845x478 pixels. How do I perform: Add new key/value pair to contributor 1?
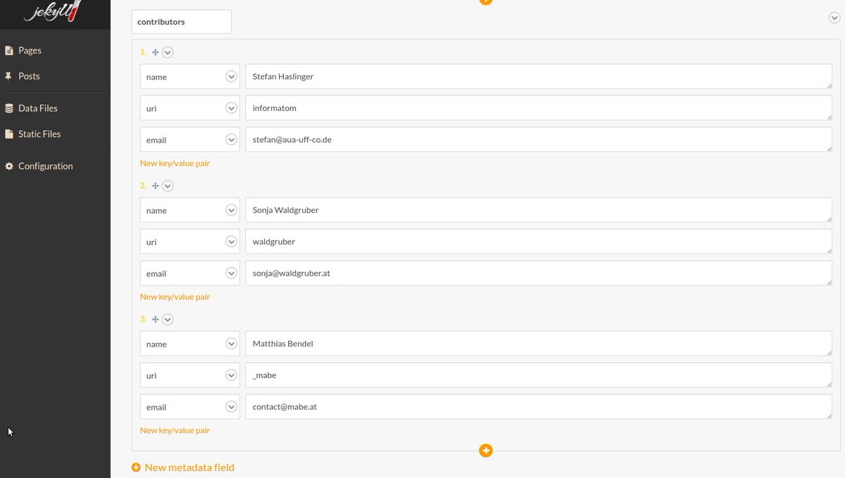(175, 163)
